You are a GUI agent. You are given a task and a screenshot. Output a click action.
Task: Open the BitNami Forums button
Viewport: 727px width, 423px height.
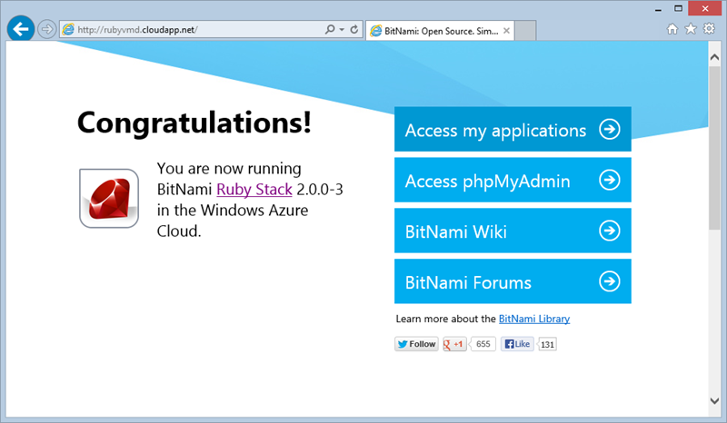point(513,281)
